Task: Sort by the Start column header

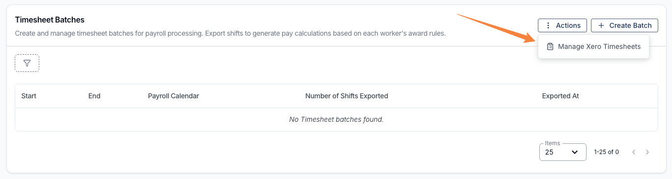Action: (x=29, y=96)
